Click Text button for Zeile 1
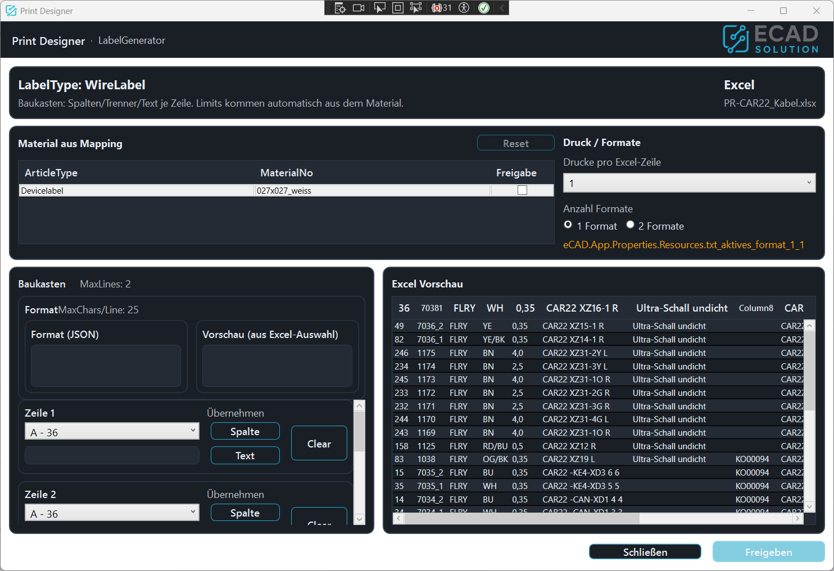Viewport: 834px width, 571px height. pos(245,455)
